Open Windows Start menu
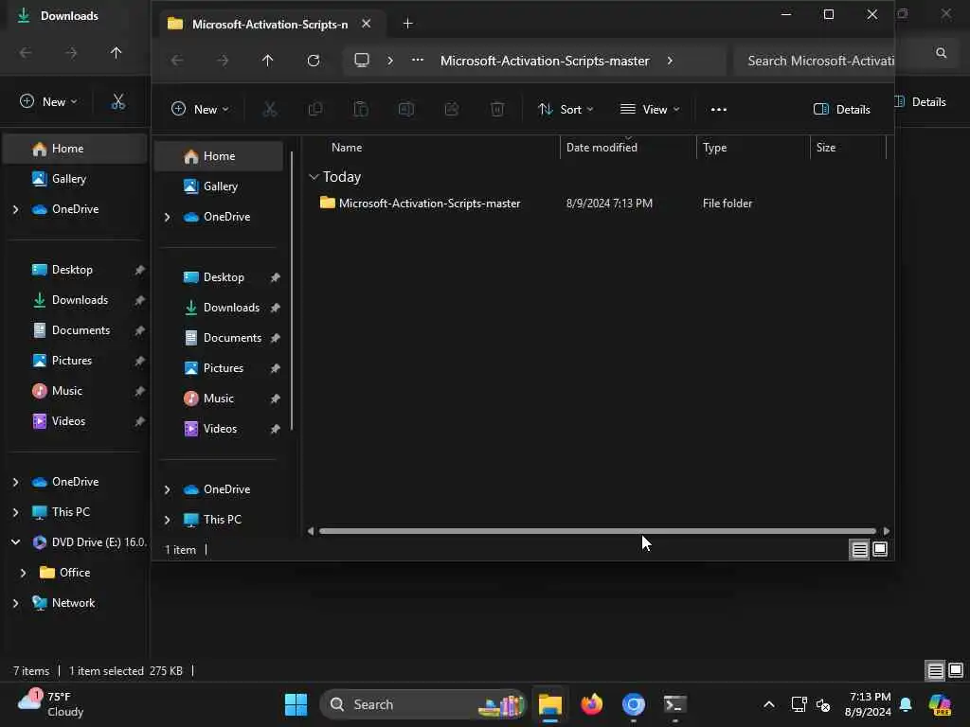 pyautogui.click(x=296, y=704)
